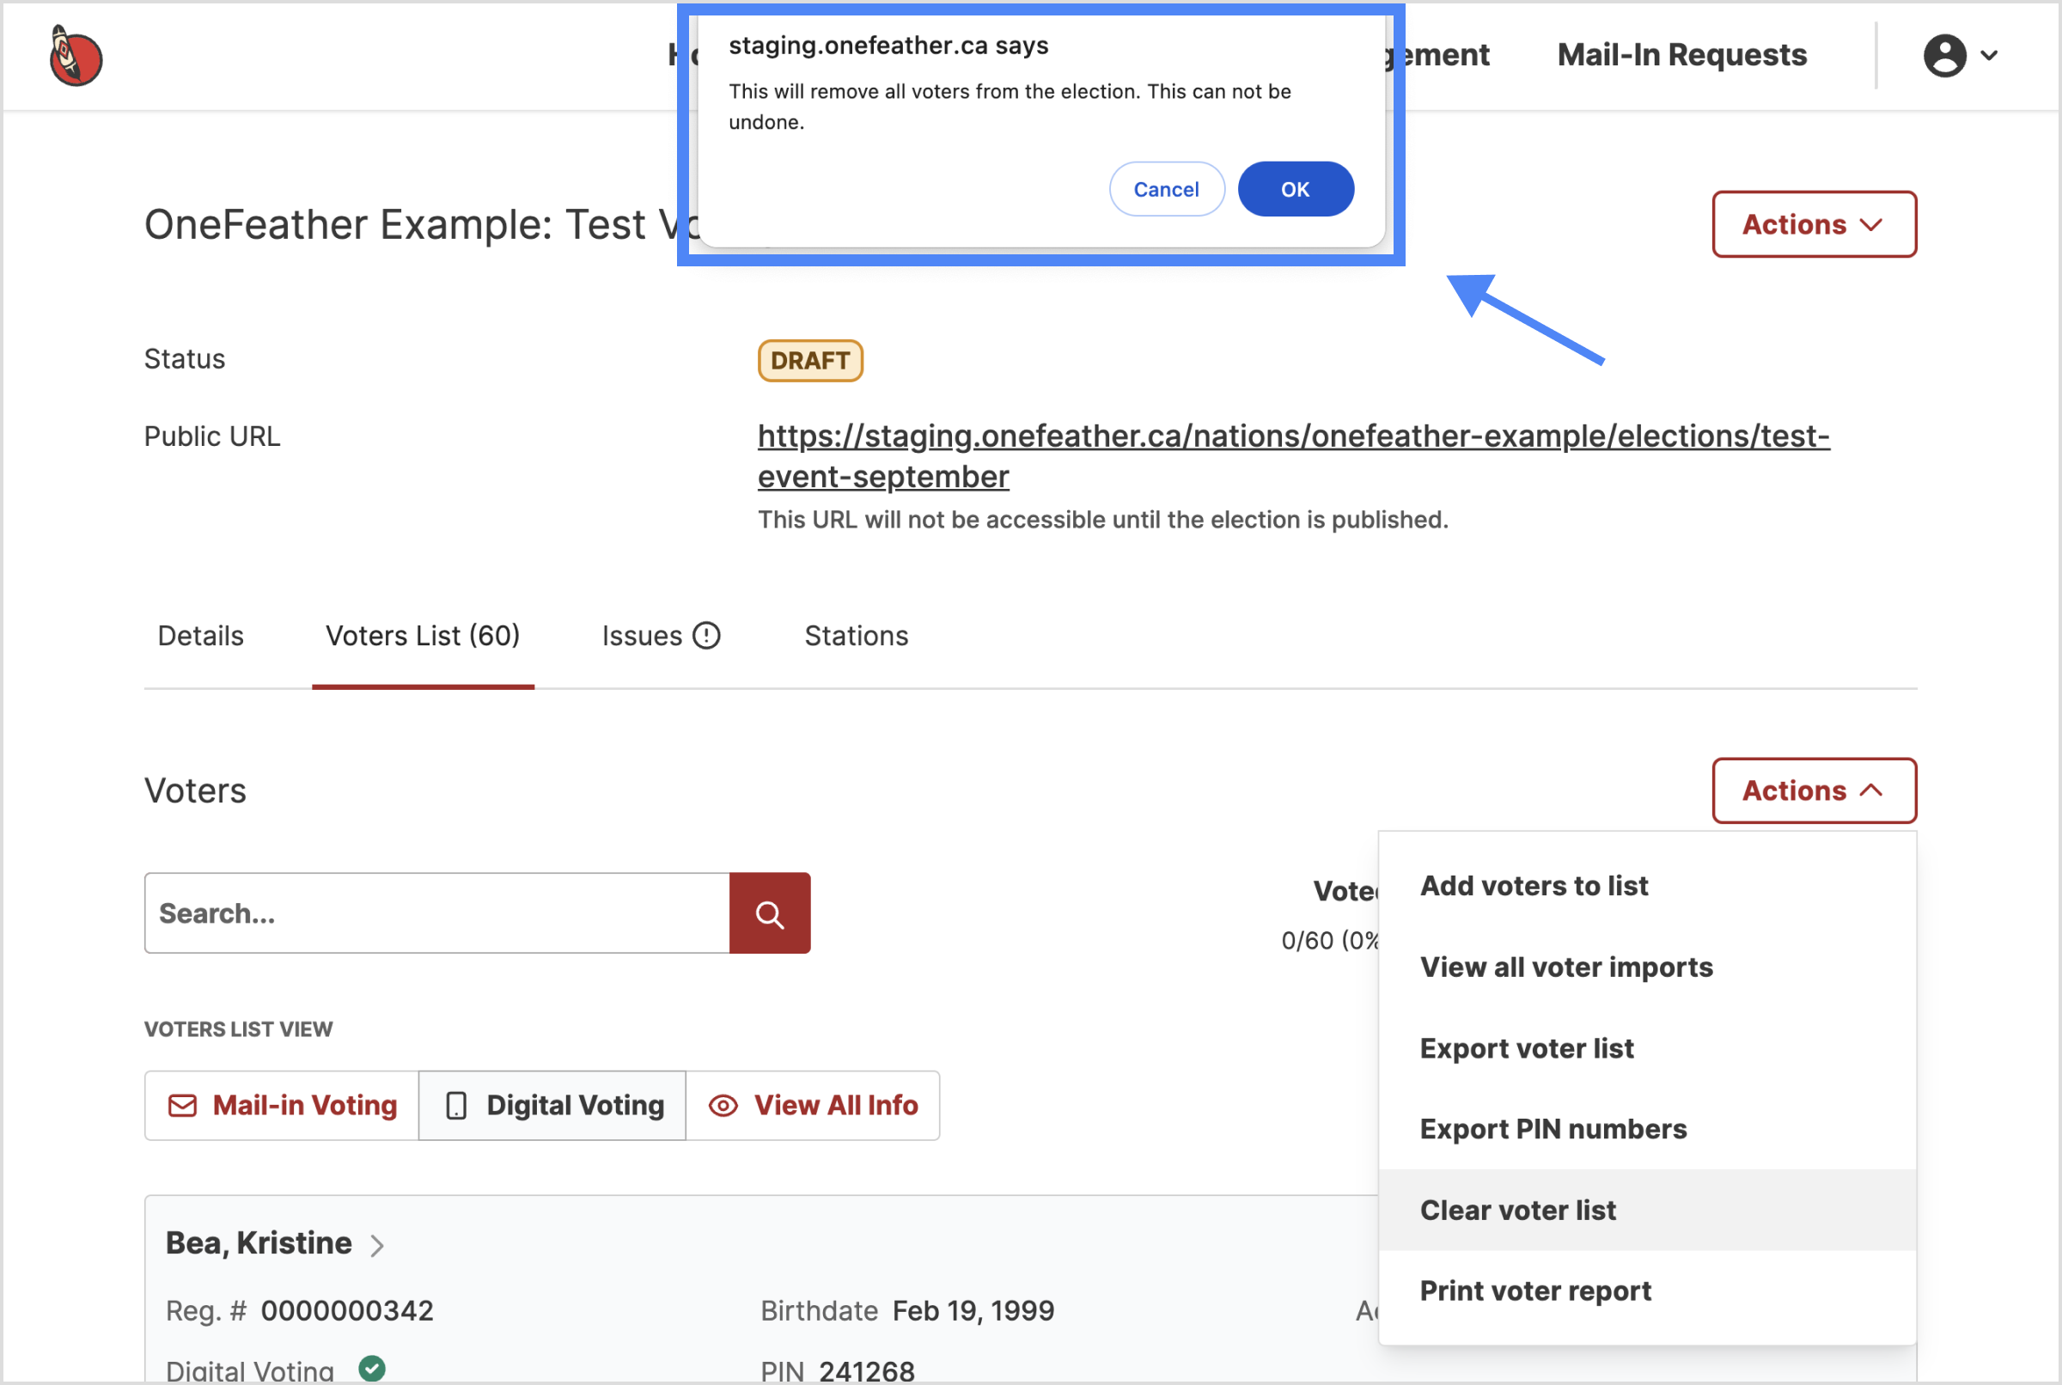Viewport: 2062px width, 1385px height.
Task: Click the Issues warning circle icon
Action: click(x=706, y=636)
